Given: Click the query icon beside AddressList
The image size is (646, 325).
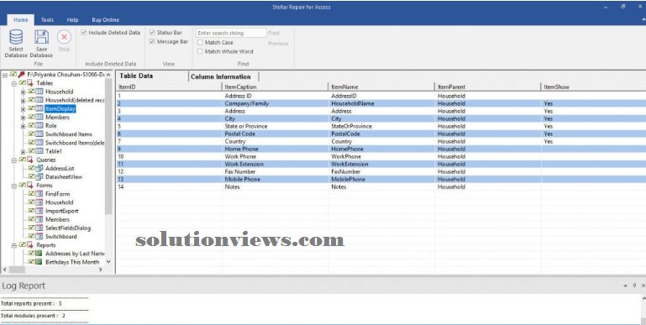Looking at the screenshot, I should 39,168.
